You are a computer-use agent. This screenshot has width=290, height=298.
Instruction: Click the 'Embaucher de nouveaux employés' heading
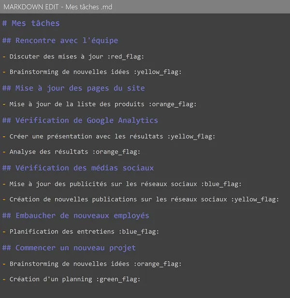(x=76, y=215)
